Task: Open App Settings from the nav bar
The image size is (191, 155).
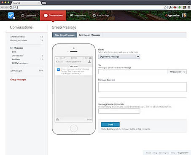Action: 101,16
